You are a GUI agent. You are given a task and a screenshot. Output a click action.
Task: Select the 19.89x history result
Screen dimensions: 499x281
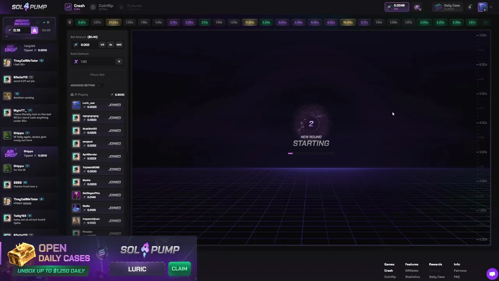348,22
